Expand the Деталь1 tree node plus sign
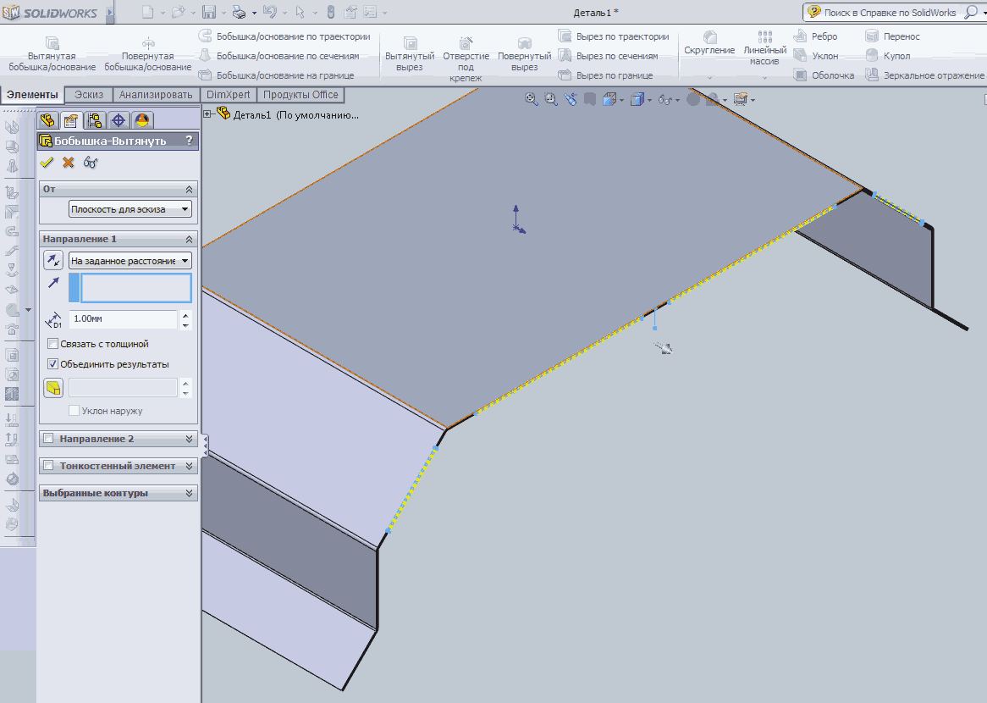 point(207,114)
